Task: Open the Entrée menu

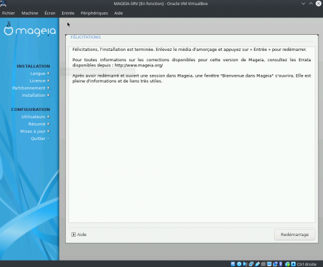Action: tap(68, 13)
